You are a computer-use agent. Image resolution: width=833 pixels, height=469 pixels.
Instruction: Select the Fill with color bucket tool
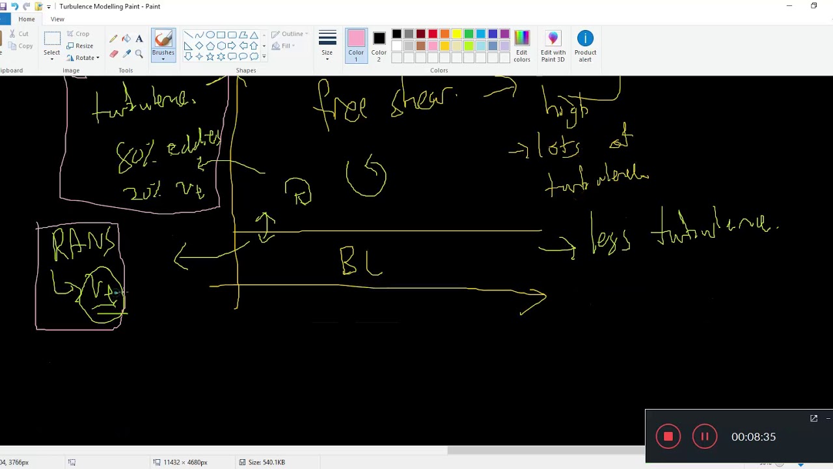click(x=126, y=39)
